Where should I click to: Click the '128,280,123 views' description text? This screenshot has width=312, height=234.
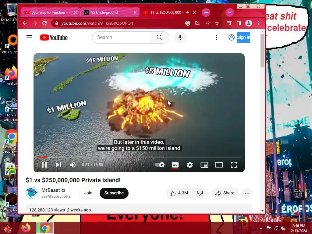click(47, 210)
